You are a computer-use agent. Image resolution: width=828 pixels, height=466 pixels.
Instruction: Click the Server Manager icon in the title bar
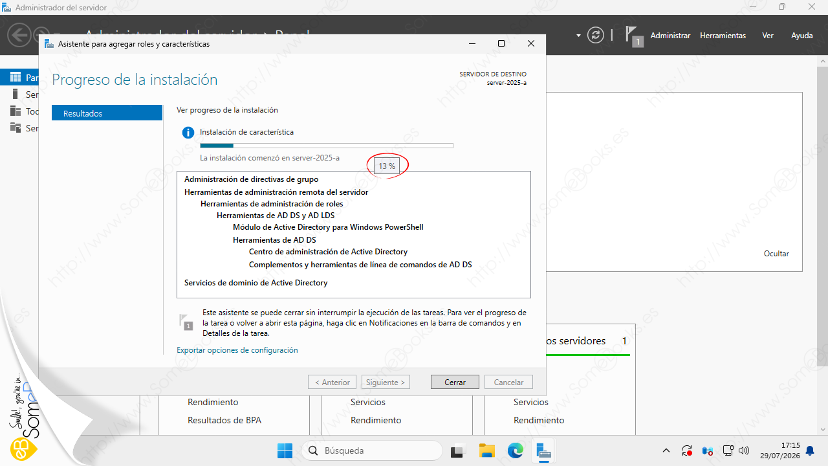coord(8,7)
